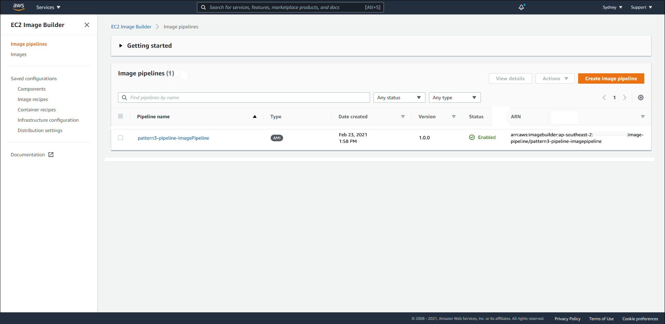Select all pipelines header checkbox
This screenshot has width=665, height=324.
120,116
